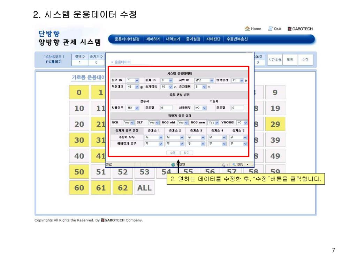Select streetlight tile 62
The image size is (357, 268).
coord(123,188)
